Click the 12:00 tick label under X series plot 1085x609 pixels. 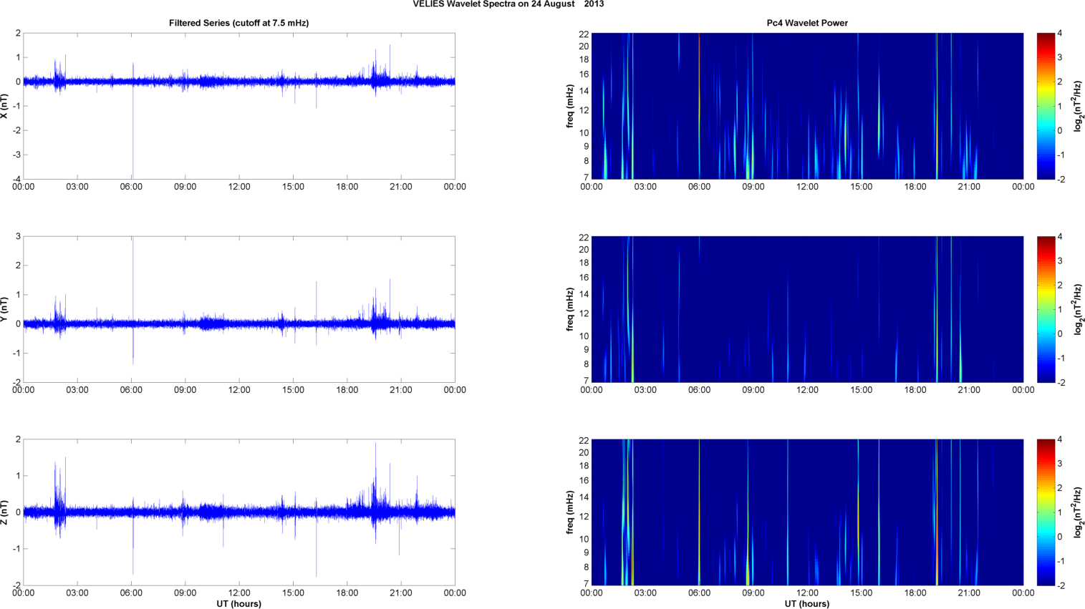coord(238,187)
